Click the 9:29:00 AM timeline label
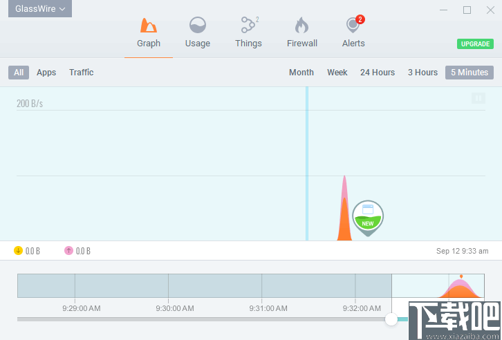This screenshot has width=502, height=340. coord(82,308)
